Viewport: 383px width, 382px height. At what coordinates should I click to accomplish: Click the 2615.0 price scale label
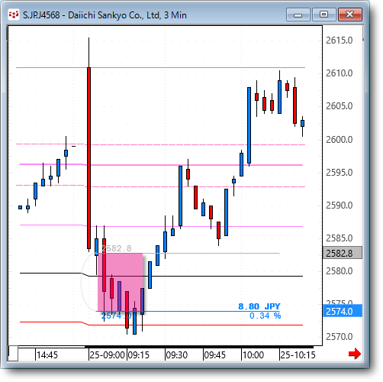[340, 40]
